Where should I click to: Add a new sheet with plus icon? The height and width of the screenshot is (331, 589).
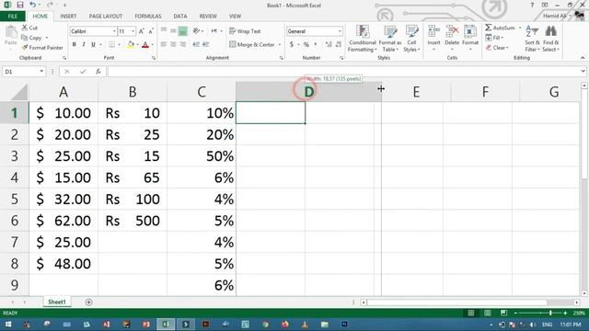[88, 302]
